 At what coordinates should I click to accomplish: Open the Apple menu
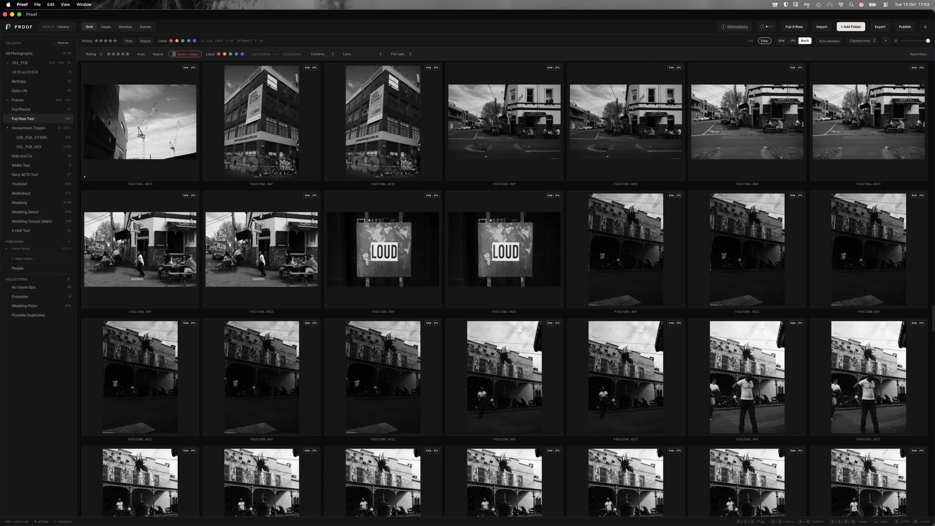[x=8, y=5]
